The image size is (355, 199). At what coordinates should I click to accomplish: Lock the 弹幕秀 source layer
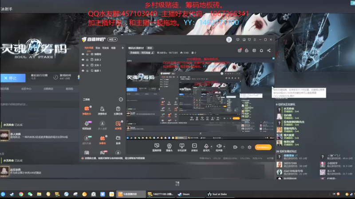pos(87,54)
